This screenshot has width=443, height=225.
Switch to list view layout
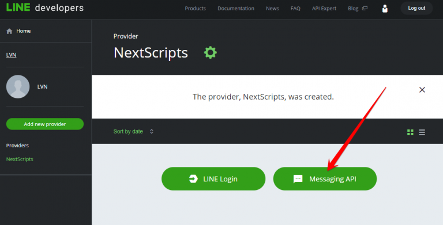422,132
